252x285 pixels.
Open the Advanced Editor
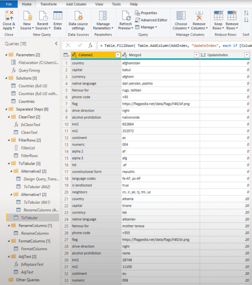151,20
